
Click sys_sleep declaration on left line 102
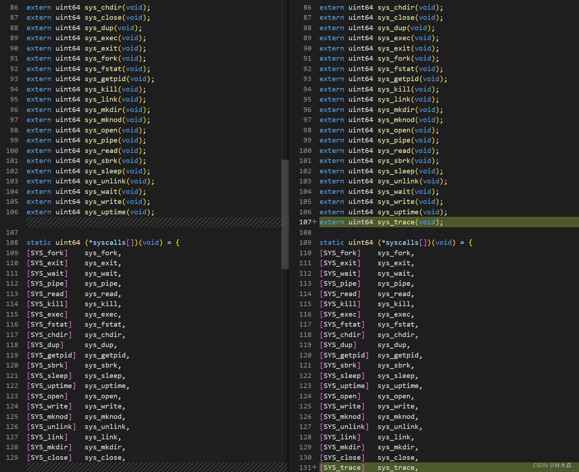88,171
